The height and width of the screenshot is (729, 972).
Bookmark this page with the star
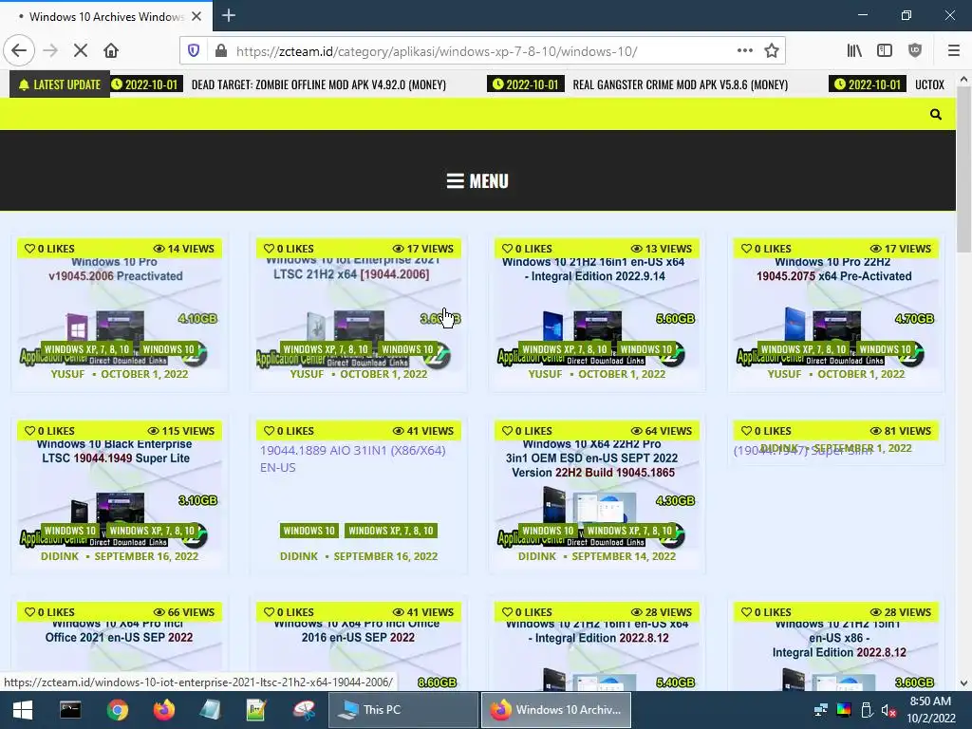point(771,51)
